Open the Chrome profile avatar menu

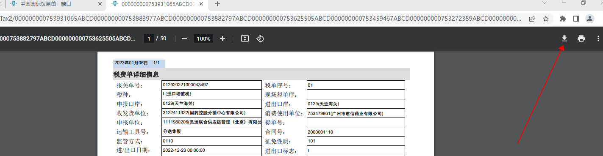(x=589, y=19)
